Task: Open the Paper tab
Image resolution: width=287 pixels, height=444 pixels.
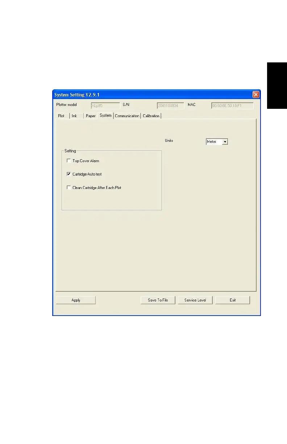Action: [91, 116]
